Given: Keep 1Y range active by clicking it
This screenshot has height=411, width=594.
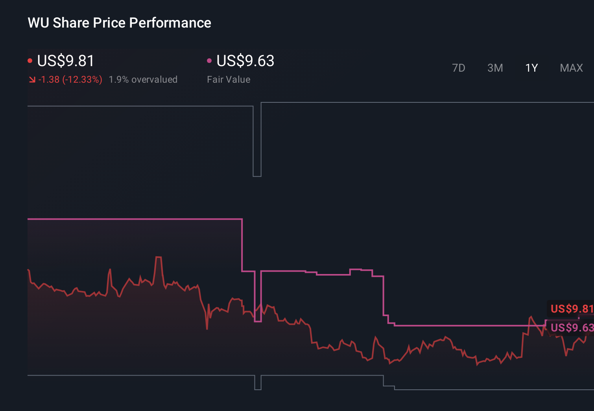Looking at the screenshot, I should click(x=531, y=68).
